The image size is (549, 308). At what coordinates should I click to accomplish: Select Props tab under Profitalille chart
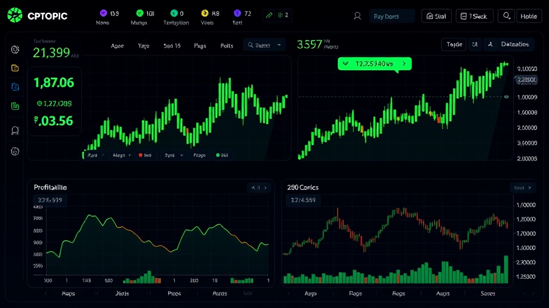pyautogui.click(x=174, y=294)
